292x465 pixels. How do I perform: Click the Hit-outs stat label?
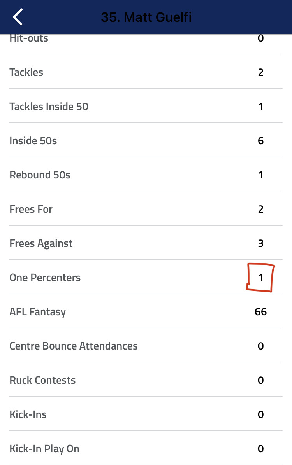(29, 38)
